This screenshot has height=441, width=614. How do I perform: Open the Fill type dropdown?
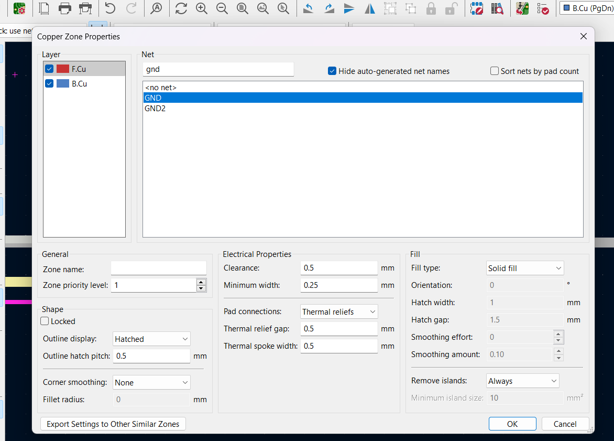(x=525, y=268)
